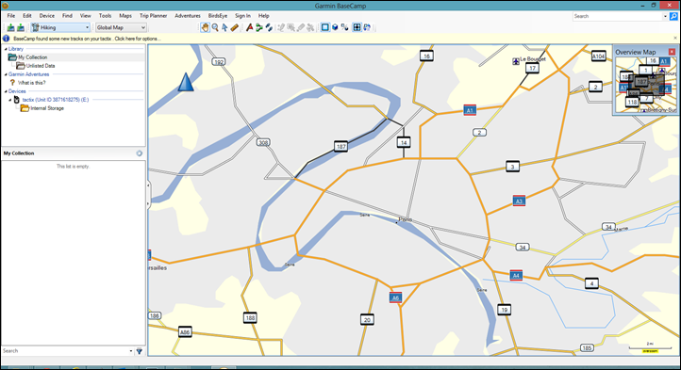681x370 pixels.
Task: Open the Trip Planner menu
Action: 154,16
